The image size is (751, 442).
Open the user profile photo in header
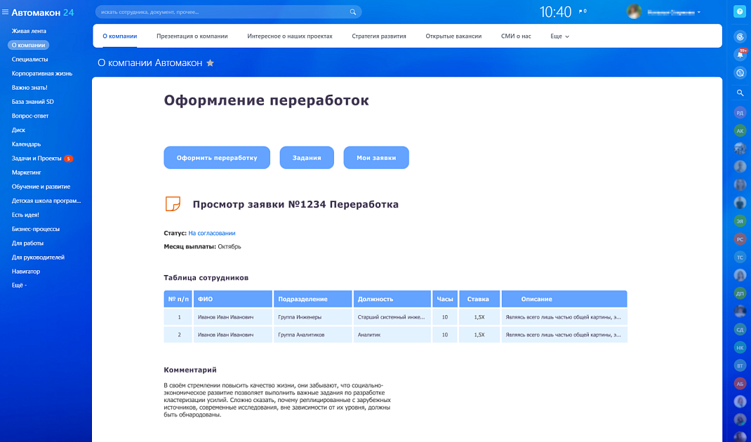pyautogui.click(x=634, y=12)
